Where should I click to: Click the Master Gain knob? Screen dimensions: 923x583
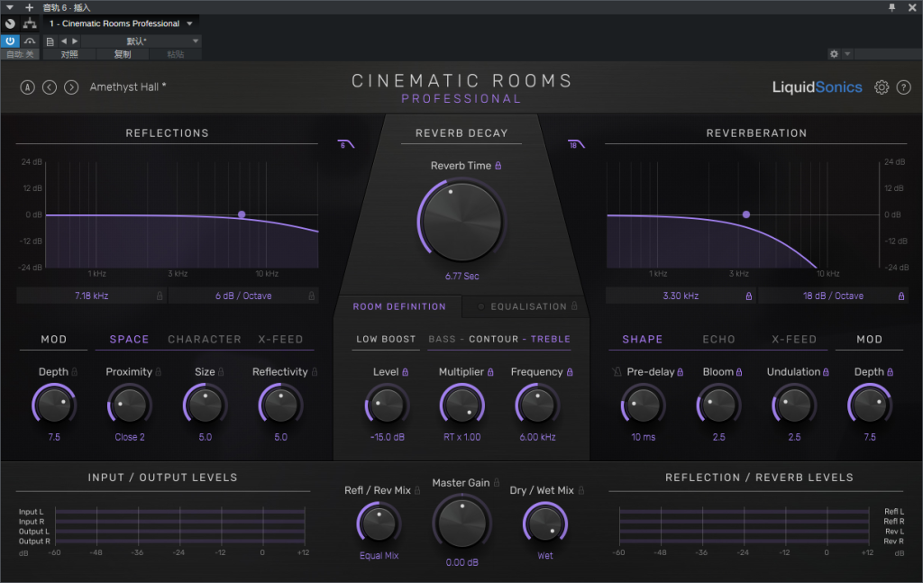click(x=461, y=523)
